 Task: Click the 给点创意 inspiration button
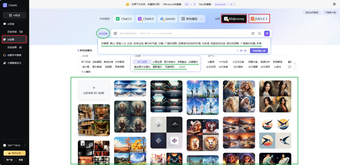click(103, 33)
